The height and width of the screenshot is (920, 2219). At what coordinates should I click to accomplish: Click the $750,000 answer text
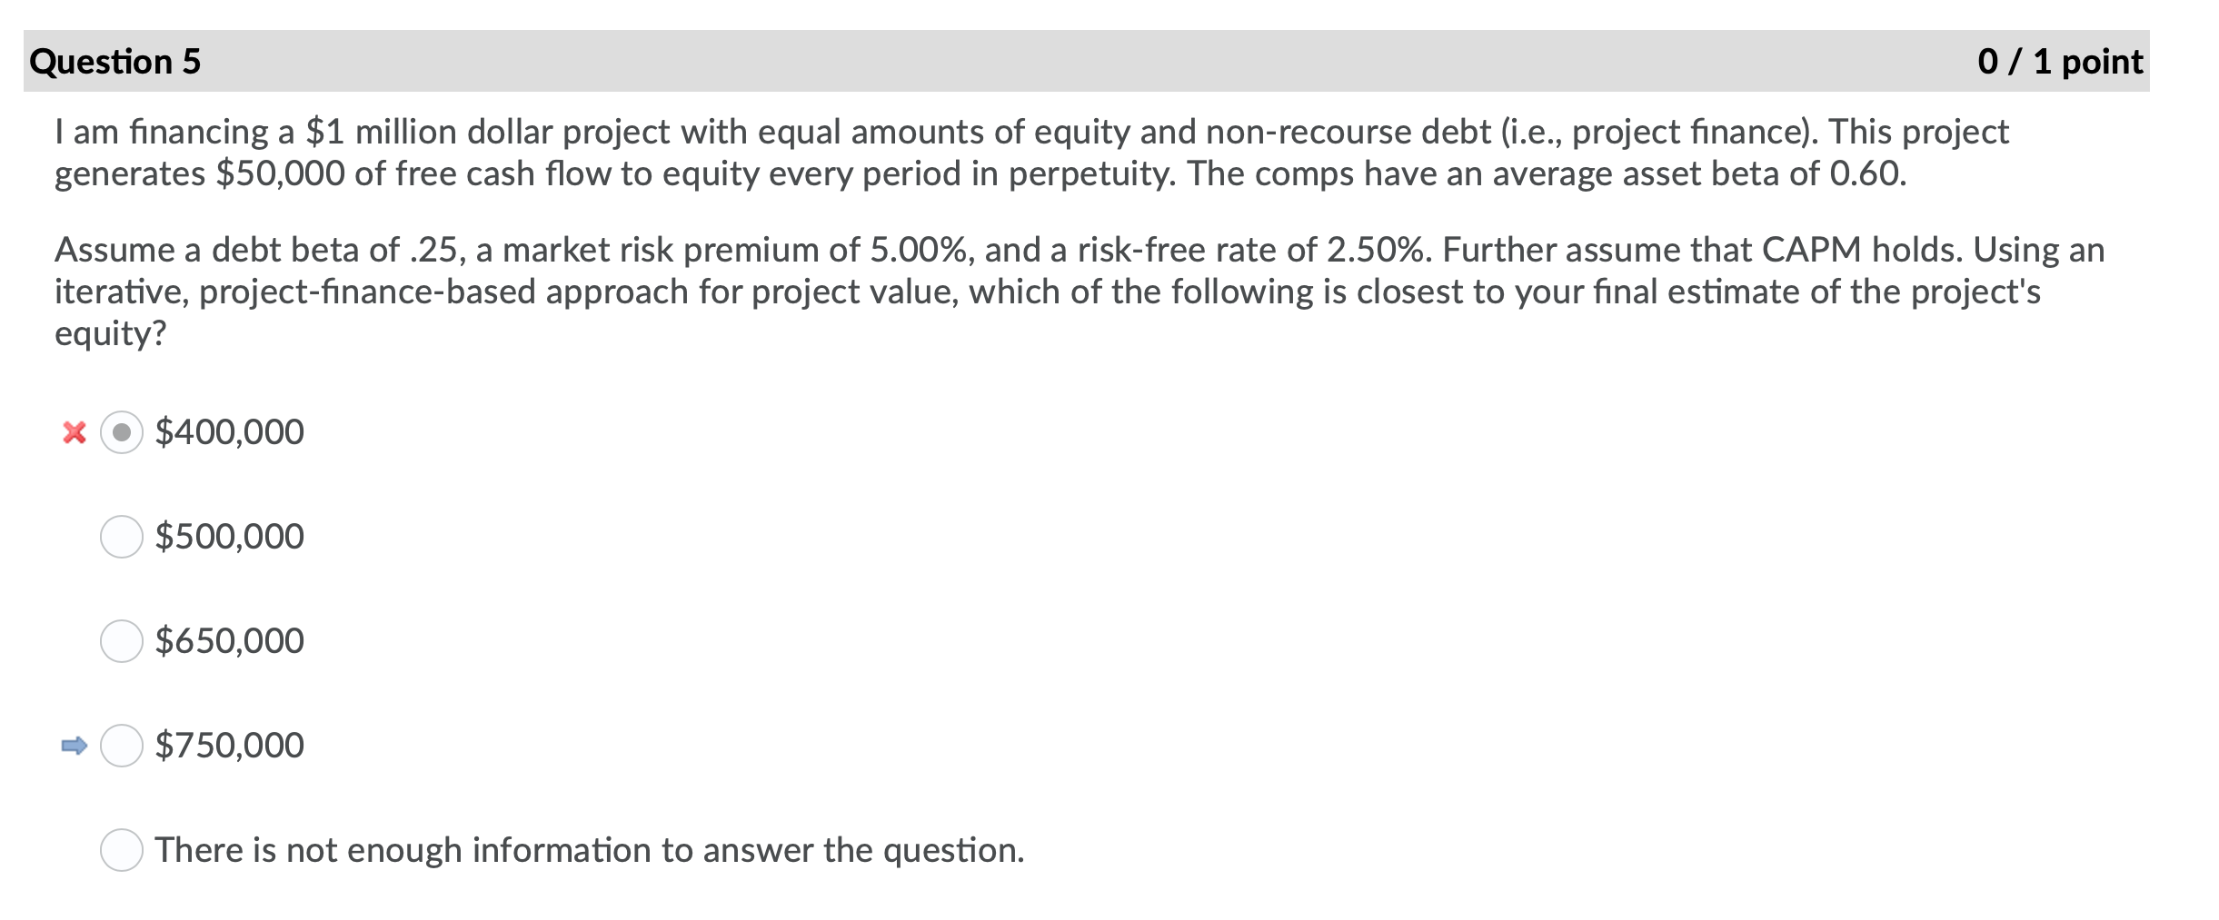pos(229,746)
